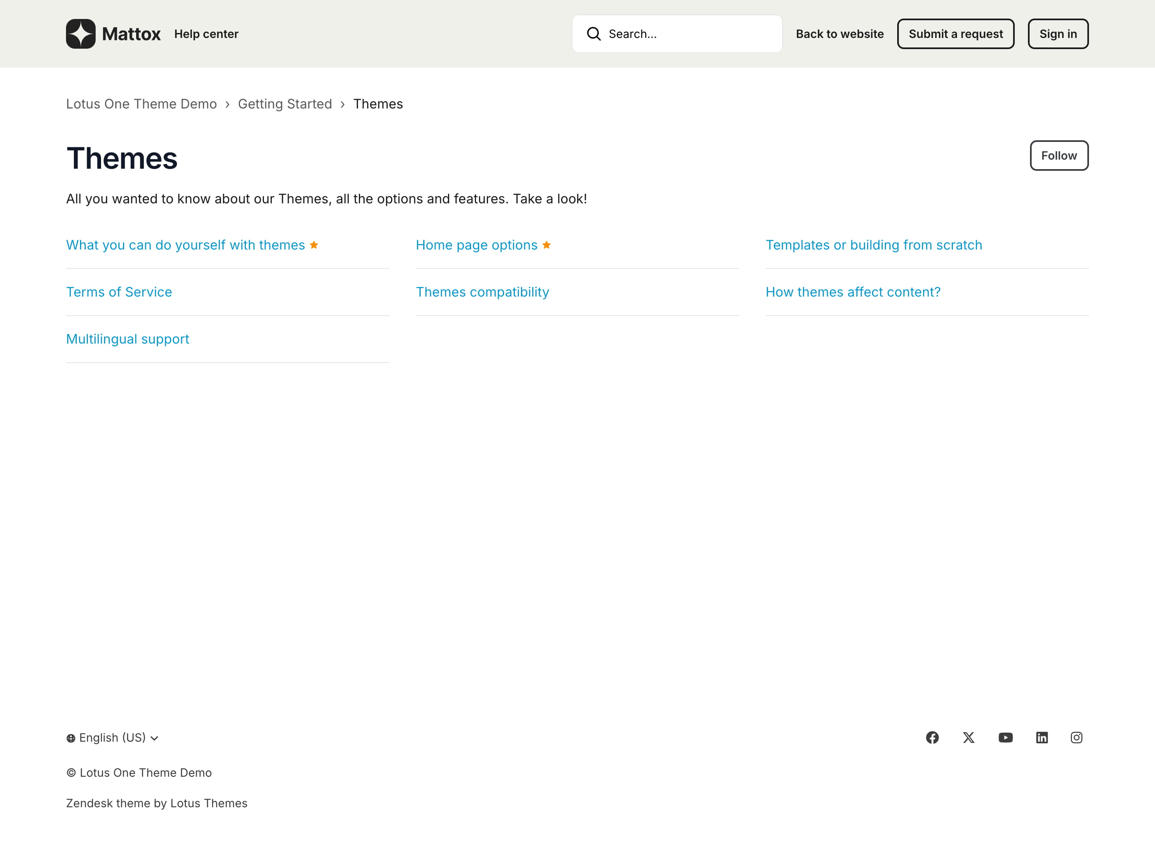1155x858 pixels.
Task: Toggle the Follow button for Themes
Action: point(1059,155)
